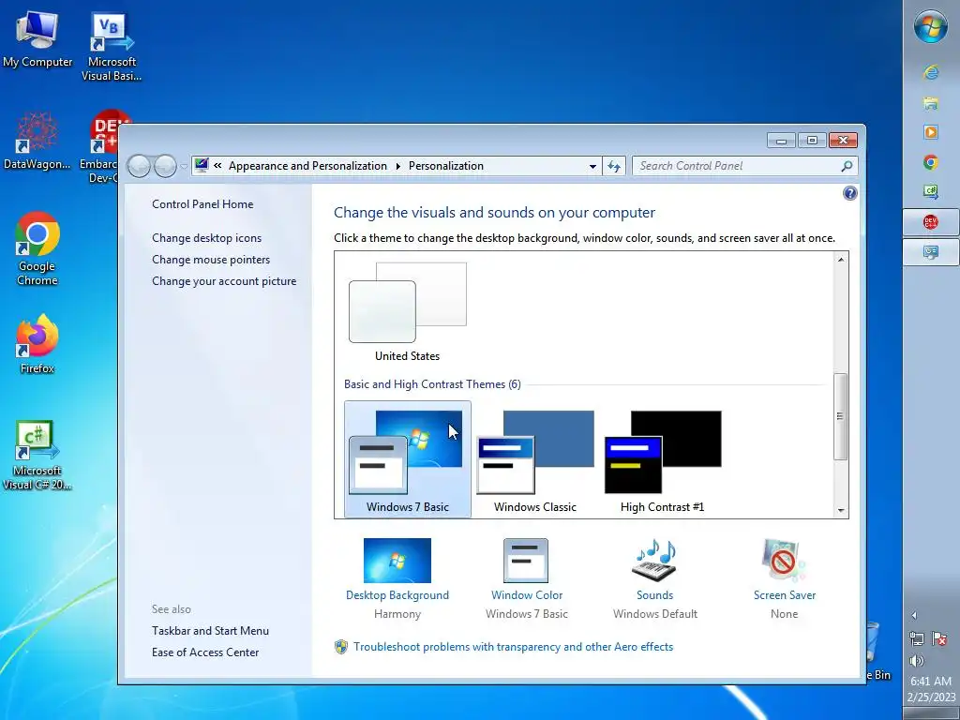This screenshot has height=720, width=960.
Task: Apply the Windows Classic theme
Action: coord(535,461)
